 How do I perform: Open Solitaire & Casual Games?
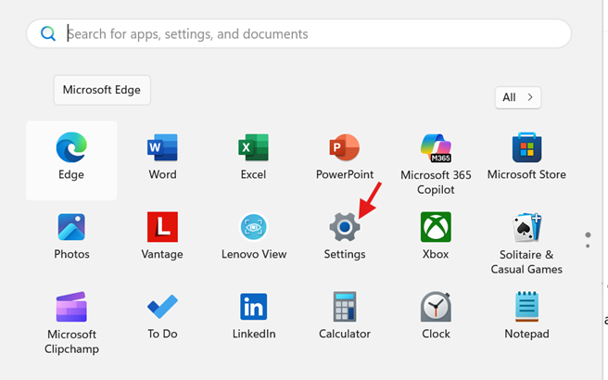pos(526,228)
